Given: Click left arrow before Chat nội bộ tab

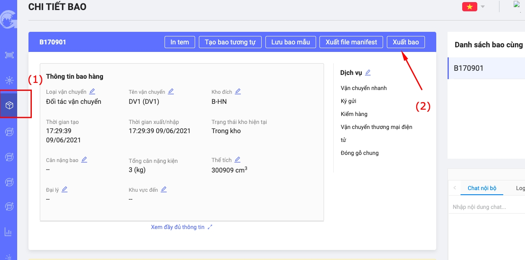Looking at the screenshot, I should click(455, 188).
